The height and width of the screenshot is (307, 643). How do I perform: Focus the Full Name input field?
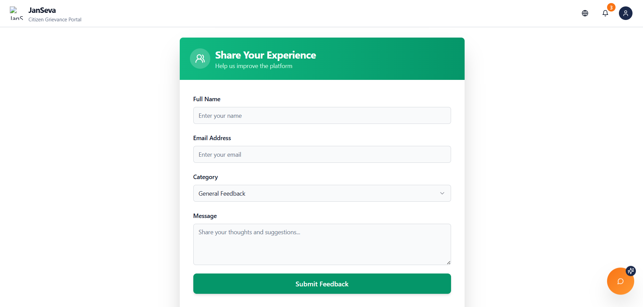coord(322,115)
